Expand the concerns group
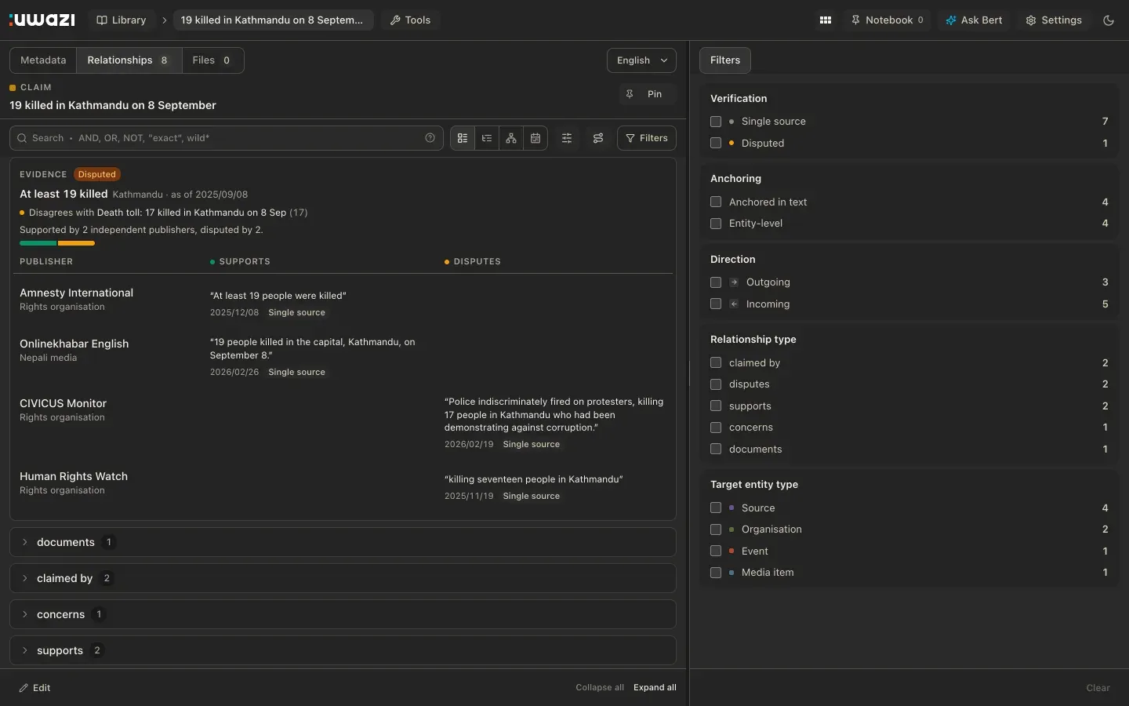The image size is (1129, 706). pyautogui.click(x=343, y=614)
